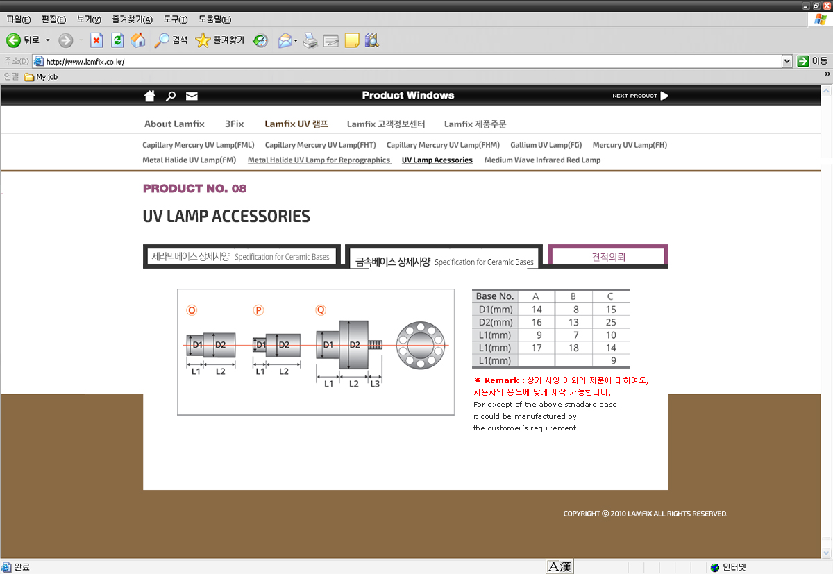Click the website's search magnifier icon

tap(171, 96)
